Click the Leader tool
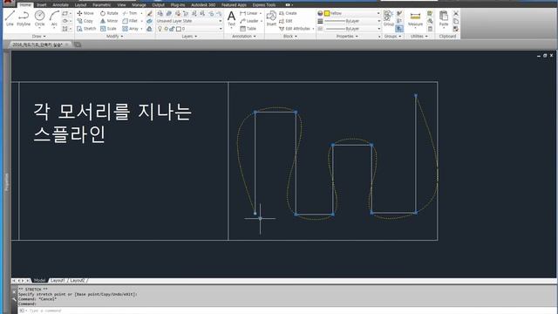 (x=249, y=21)
